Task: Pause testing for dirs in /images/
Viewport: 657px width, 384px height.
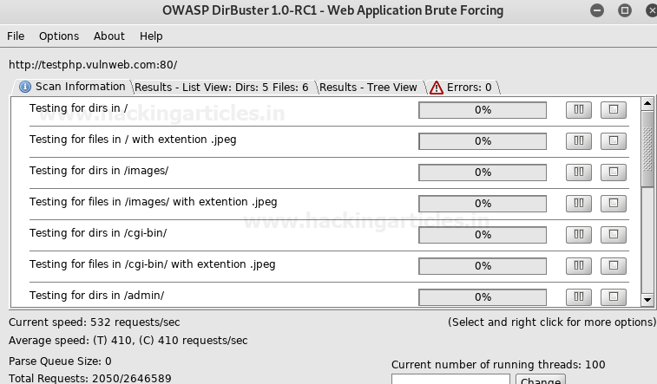Action: (x=579, y=172)
